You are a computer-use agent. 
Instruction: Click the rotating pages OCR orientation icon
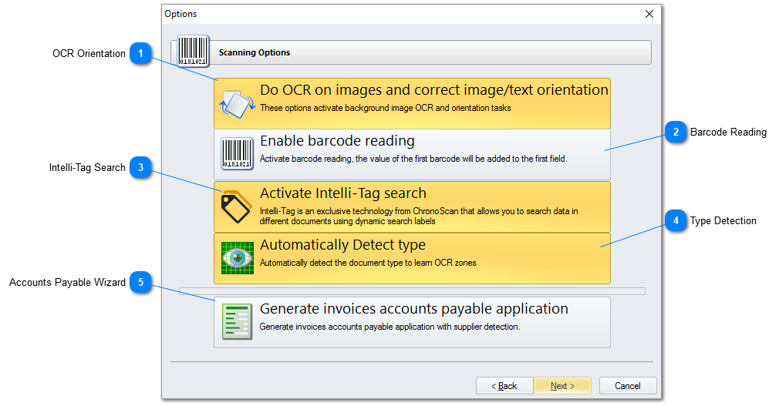pyautogui.click(x=237, y=105)
